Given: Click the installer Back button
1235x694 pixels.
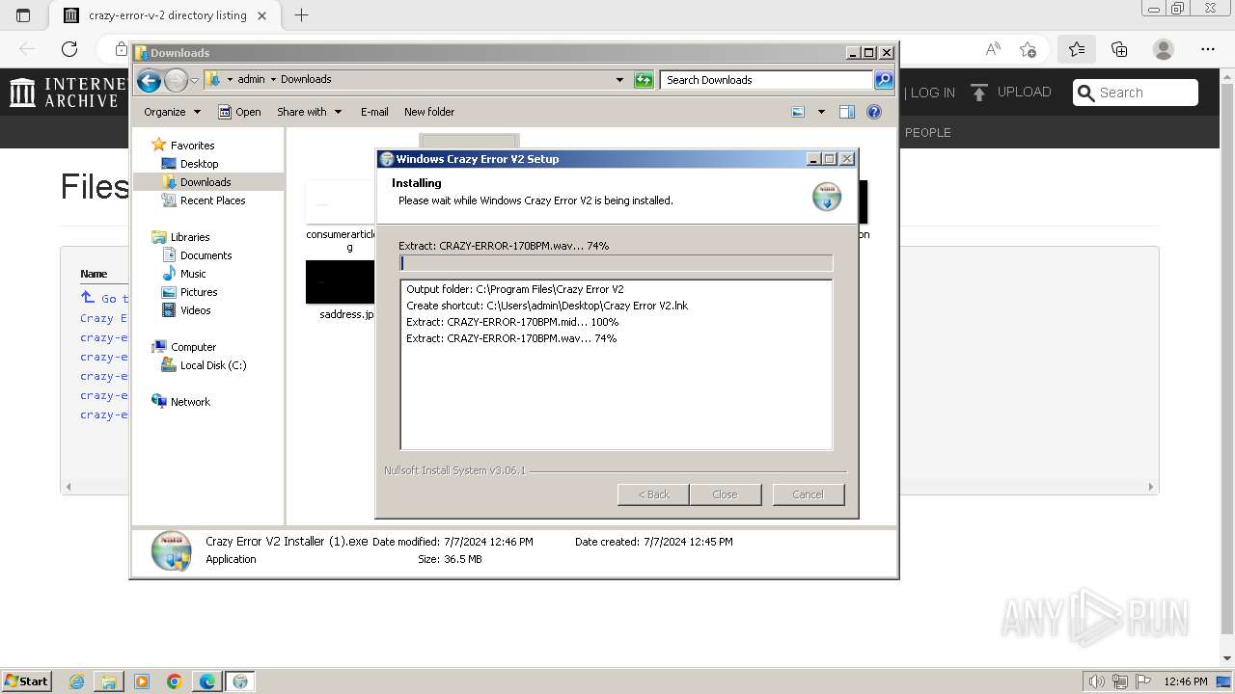Looking at the screenshot, I should (653, 494).
